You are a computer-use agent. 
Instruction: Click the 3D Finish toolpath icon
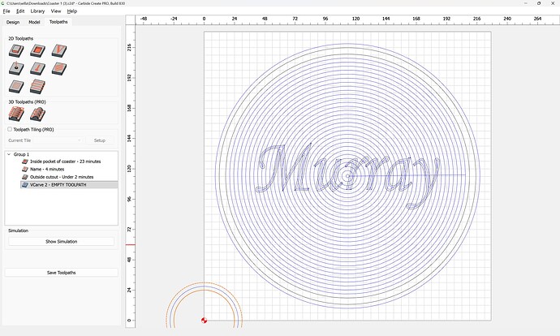pyautogui.click(x=37, y=114)
